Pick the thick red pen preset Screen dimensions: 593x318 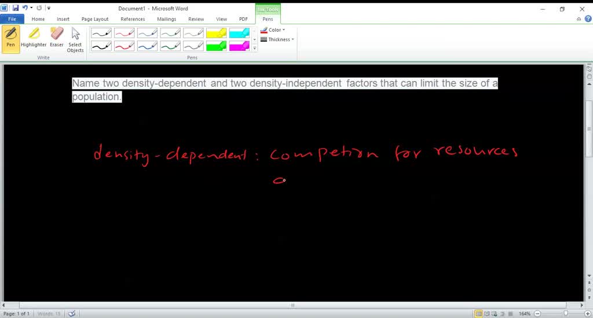[x=125, y=46]
